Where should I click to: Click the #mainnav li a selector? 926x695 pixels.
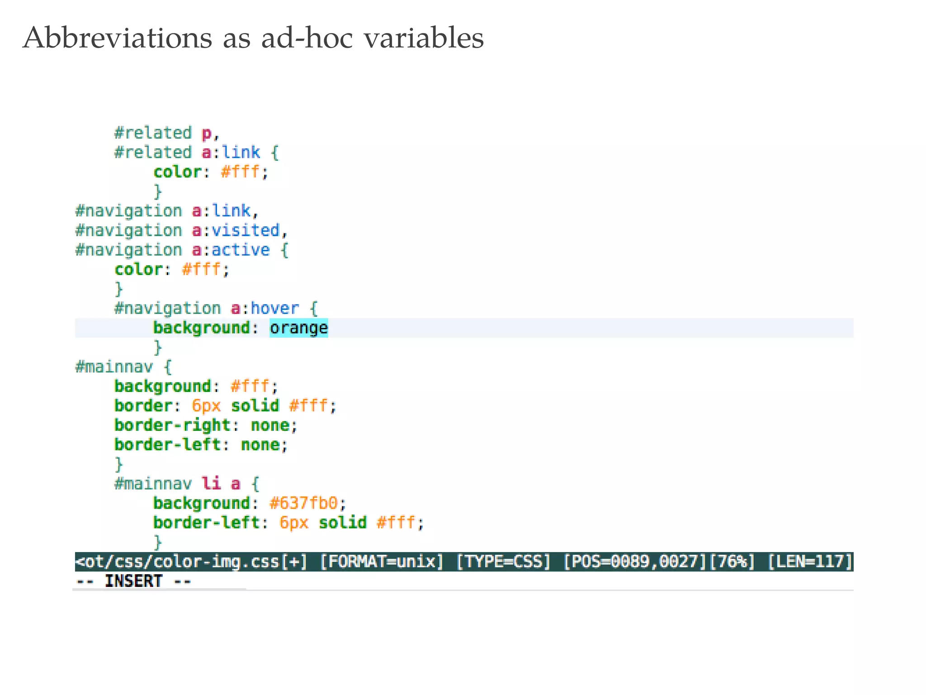[x=177, y=484]
